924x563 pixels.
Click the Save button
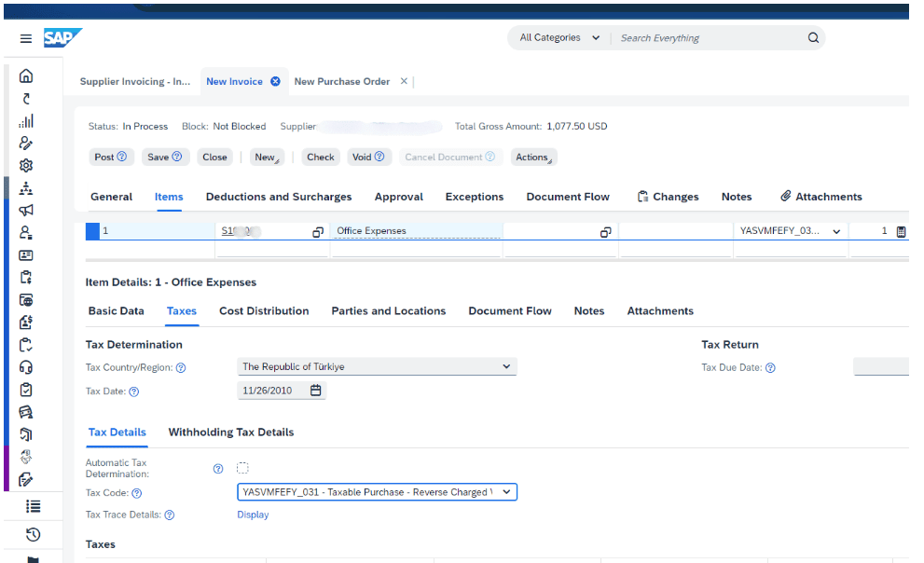[x=165, y=158]
